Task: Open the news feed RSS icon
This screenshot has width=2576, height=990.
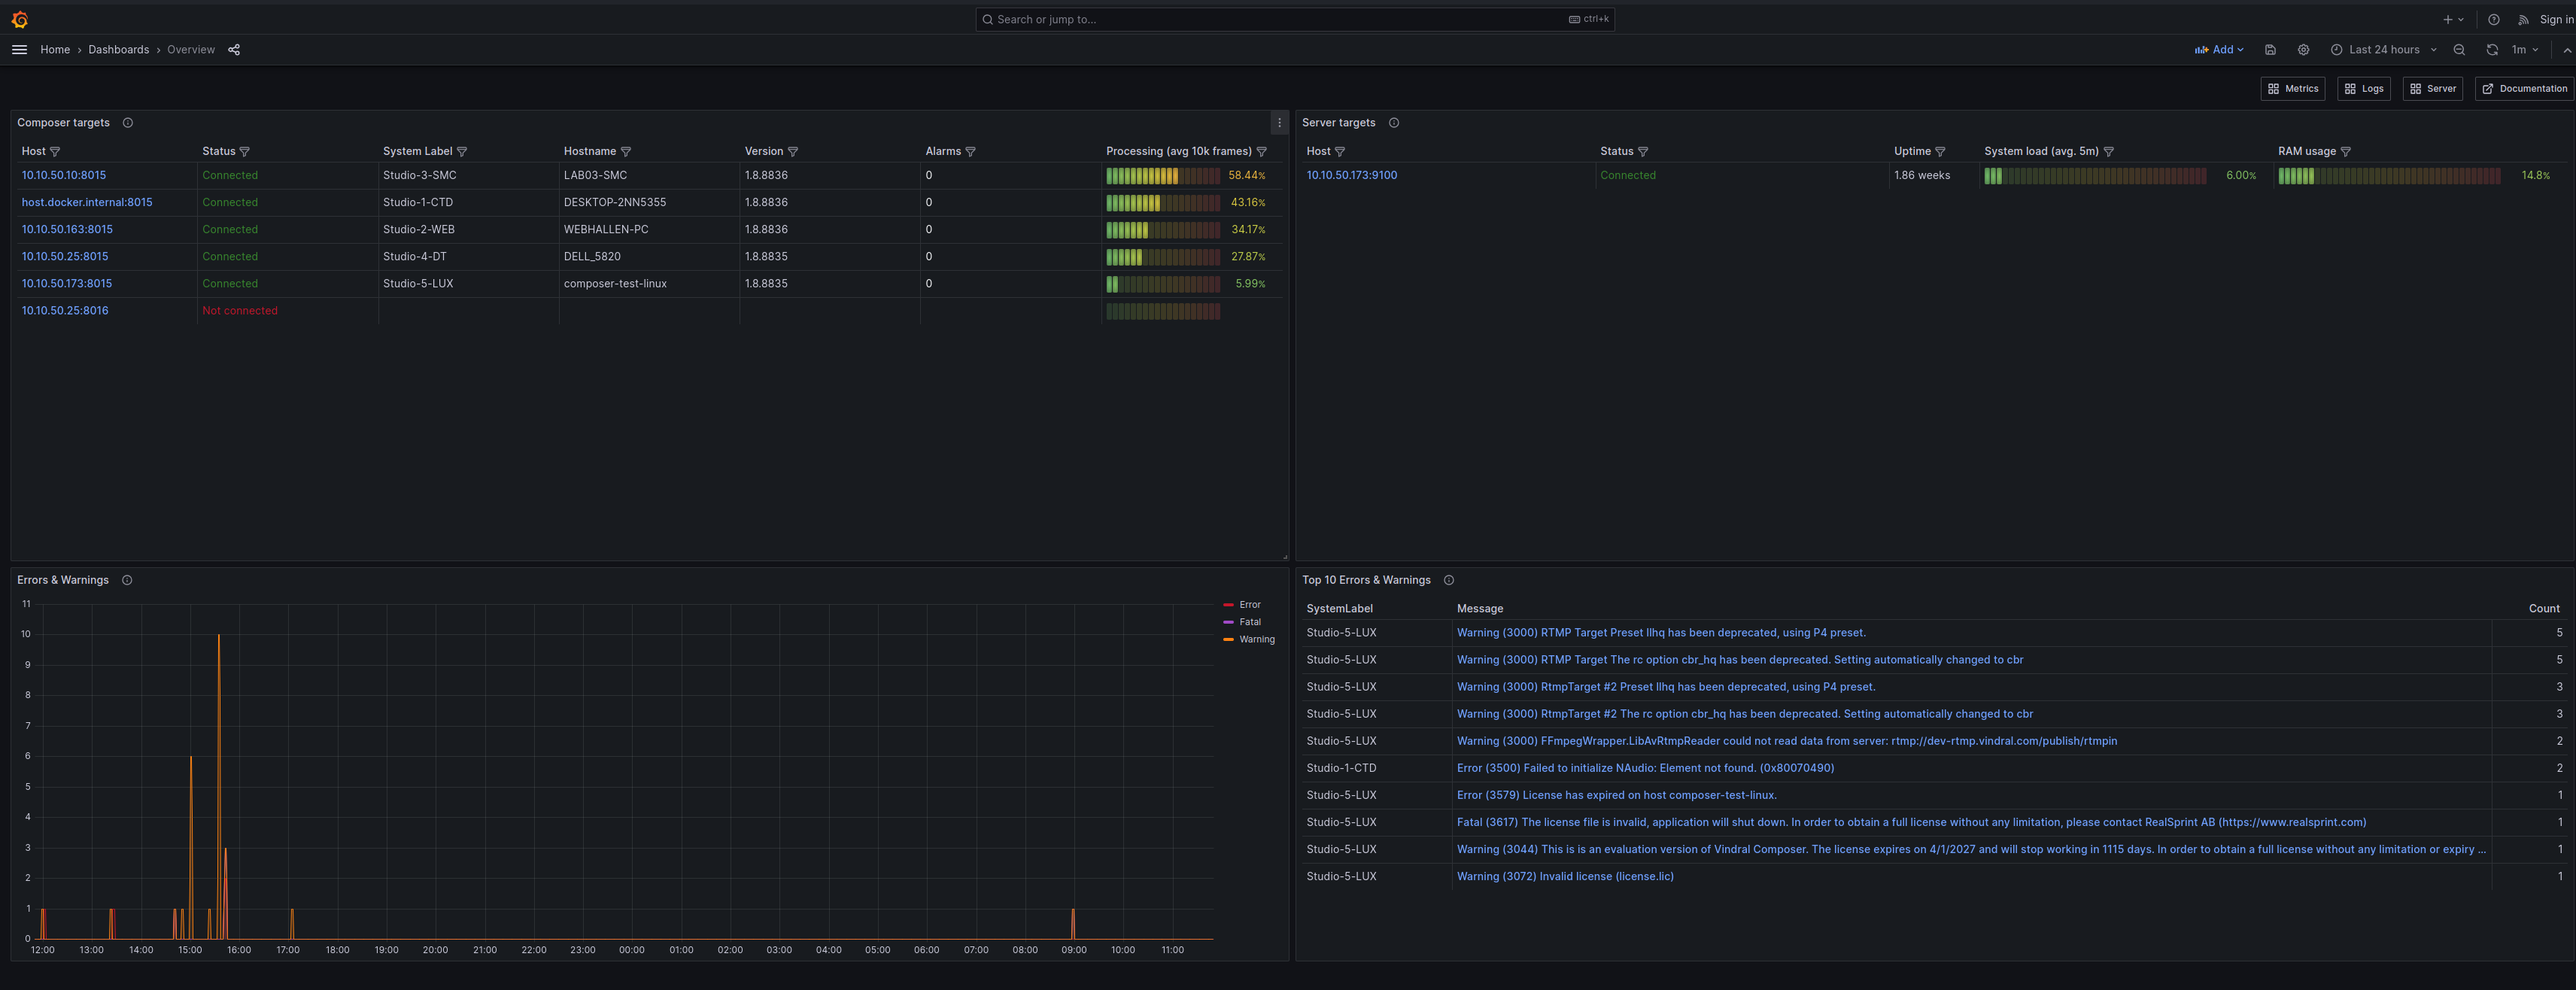Action: coord(2523,19)
